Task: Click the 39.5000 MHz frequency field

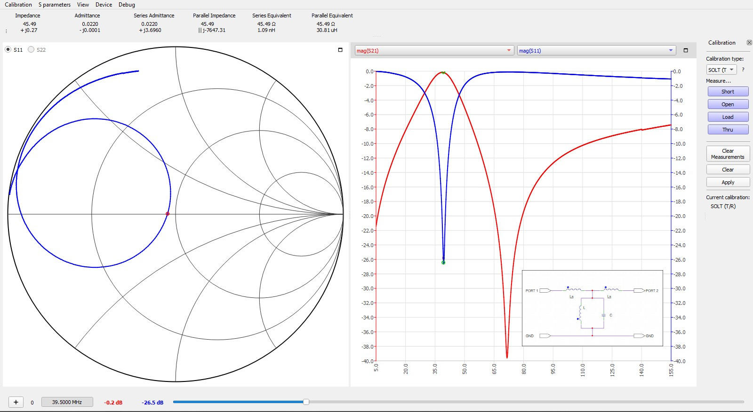Action: click(67, 402)
